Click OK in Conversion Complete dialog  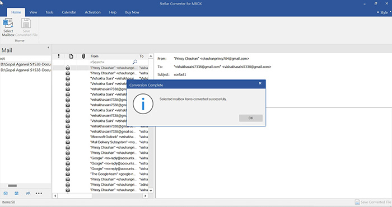(x=251, y=118)
